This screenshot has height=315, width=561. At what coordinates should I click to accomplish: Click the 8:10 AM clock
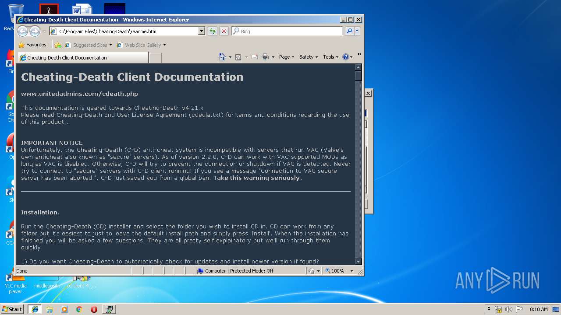[539, 309]
